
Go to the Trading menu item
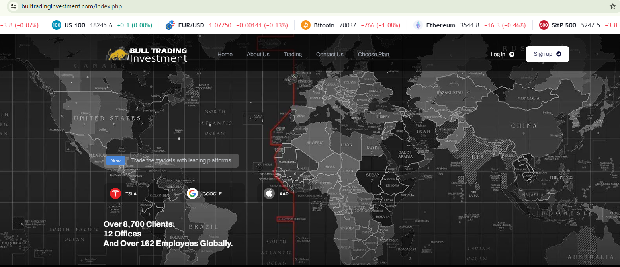pyautogui.click(x=293, y=54)
